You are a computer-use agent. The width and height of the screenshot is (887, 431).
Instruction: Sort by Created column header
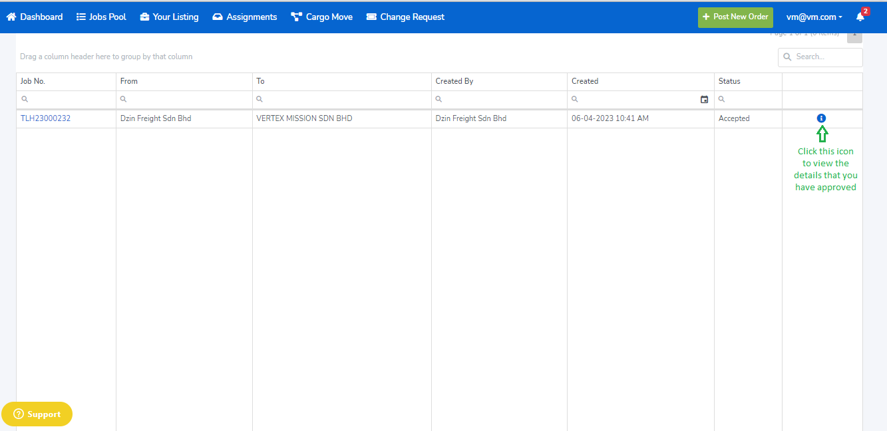pyautogui.click(x=585, y=81)
